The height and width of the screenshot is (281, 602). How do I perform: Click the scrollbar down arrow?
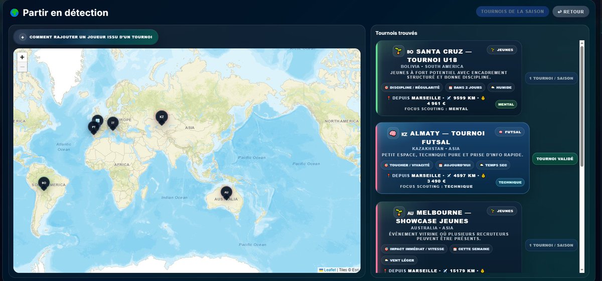582,269
